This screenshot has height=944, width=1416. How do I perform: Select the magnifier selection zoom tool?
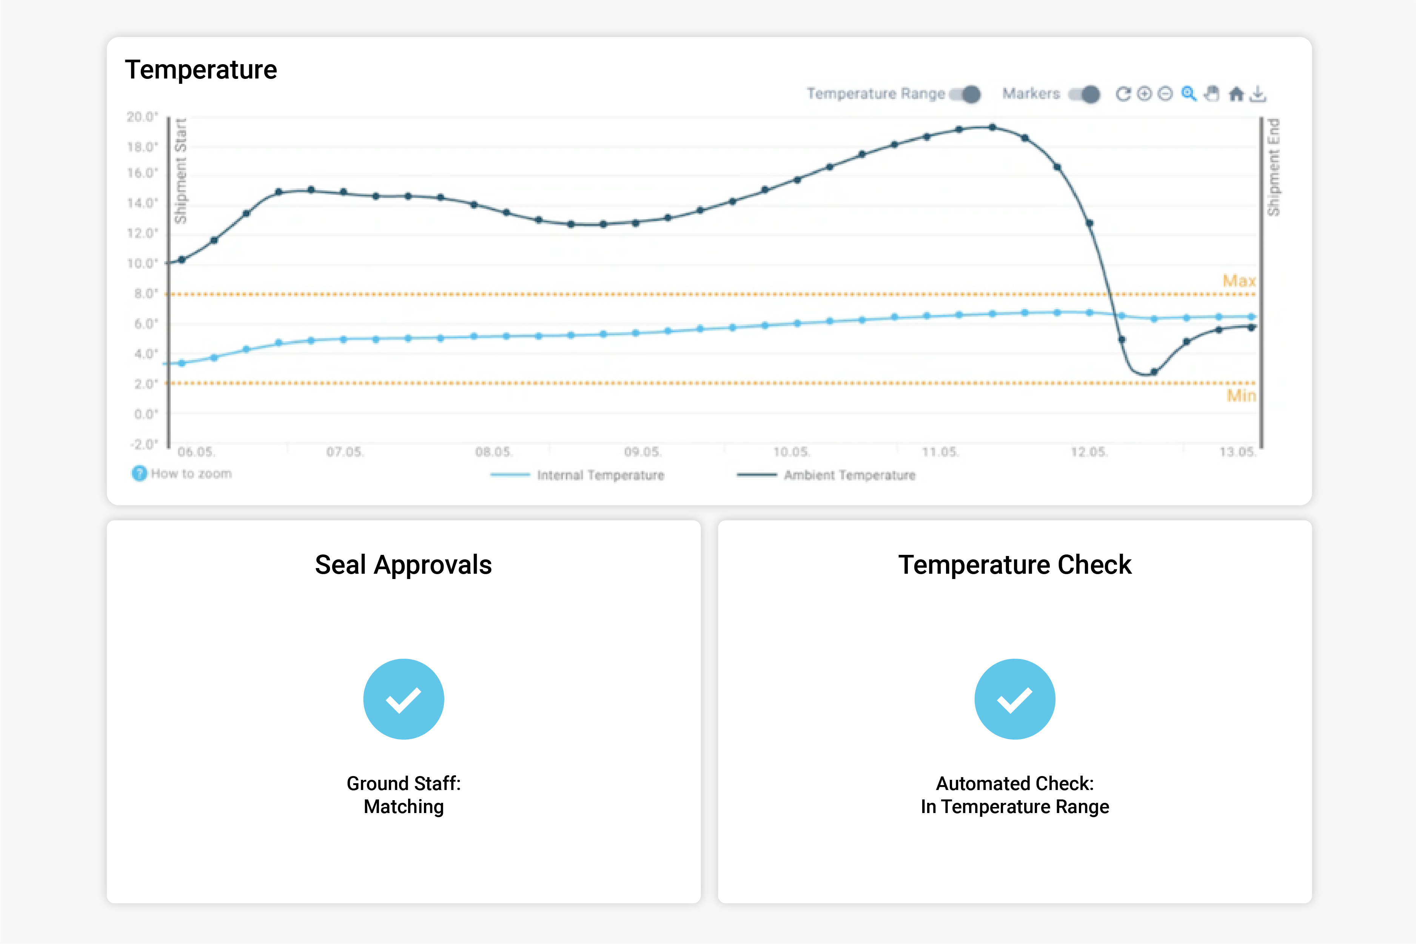pos(1188,94)
